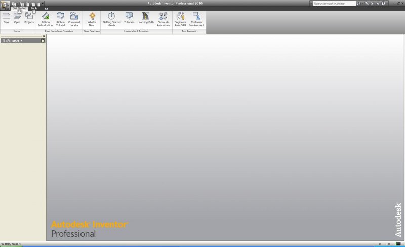The image size is (405, 247).
Task: Click the browser panel help icon
Action: 43,40
